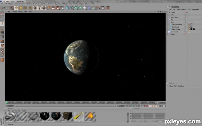Open the Selection menu
Viewport: 202px width, 126px height.
[22, 4]
